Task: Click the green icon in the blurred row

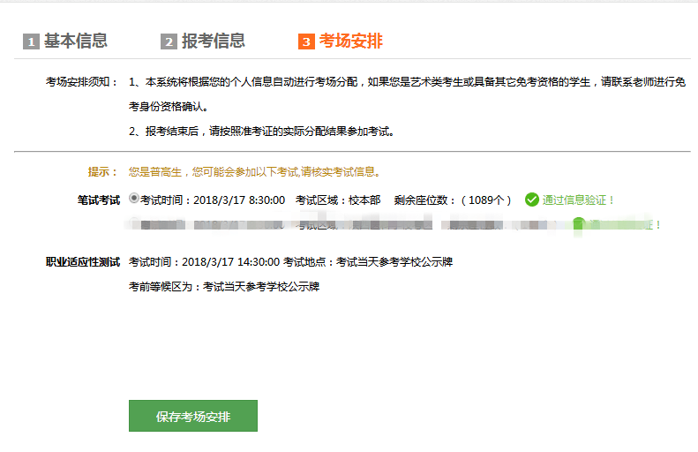Action: pyautogui.click(x=579, y=224)
